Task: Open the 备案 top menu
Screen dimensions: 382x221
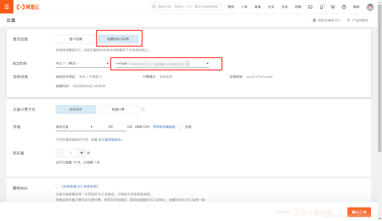Action: click(258, 7)
